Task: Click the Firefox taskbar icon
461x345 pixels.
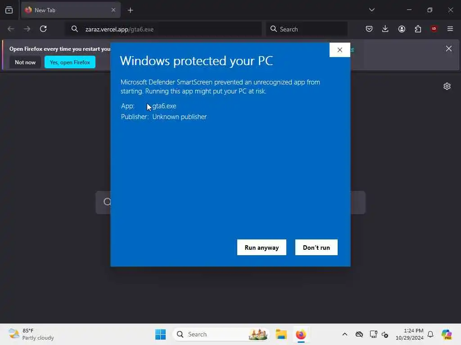Action: (301, 334)
